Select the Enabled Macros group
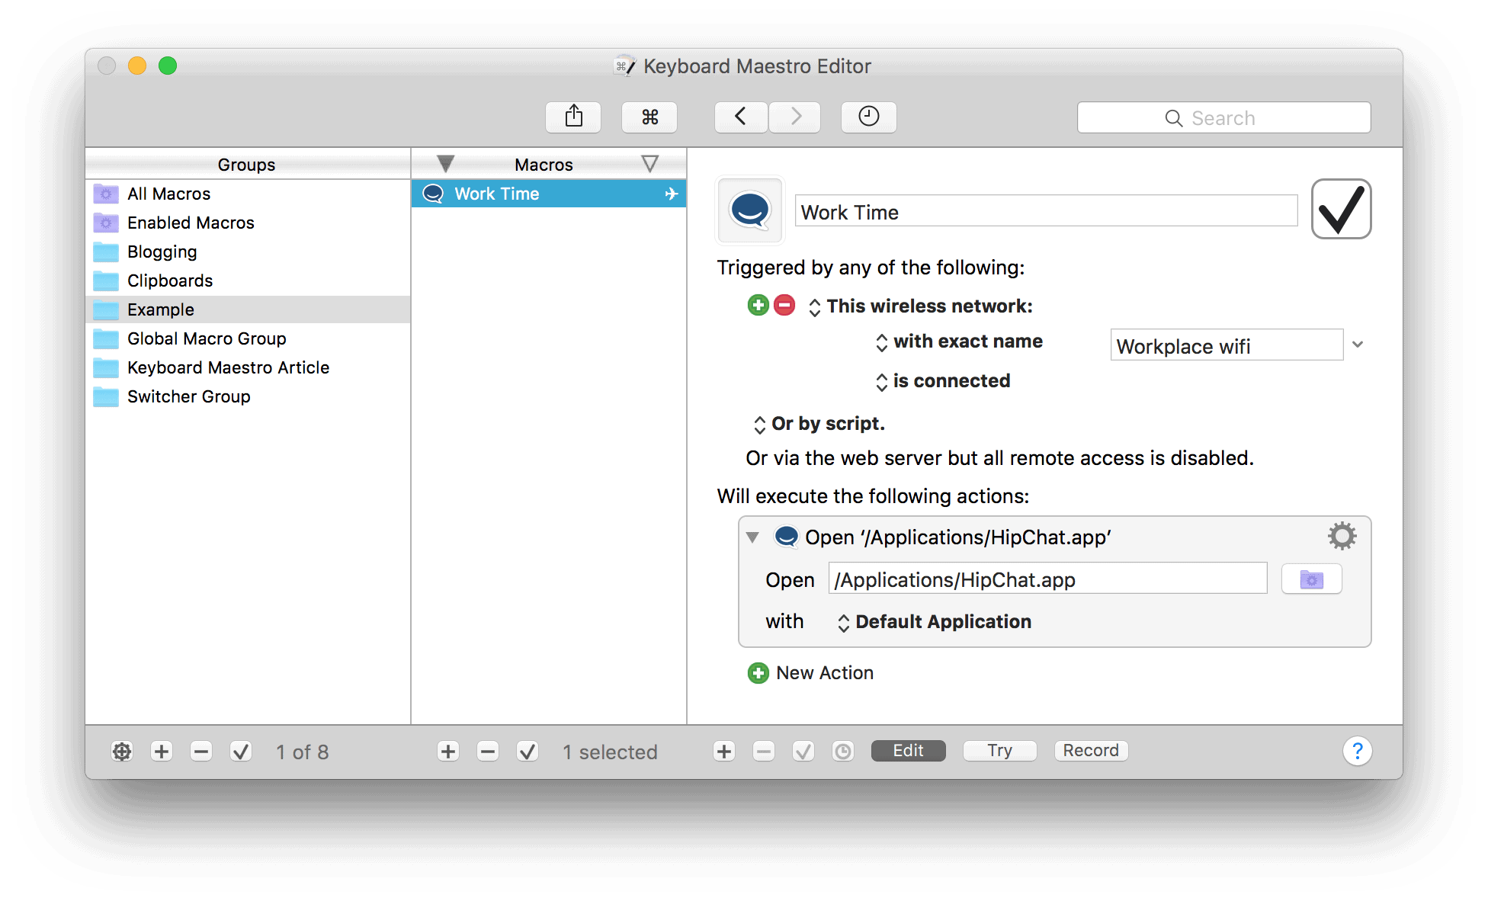This screenshot has height=901, width=1488. (248, 223)
